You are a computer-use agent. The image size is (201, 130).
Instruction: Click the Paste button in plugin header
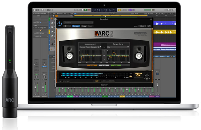tap(90, 26)
